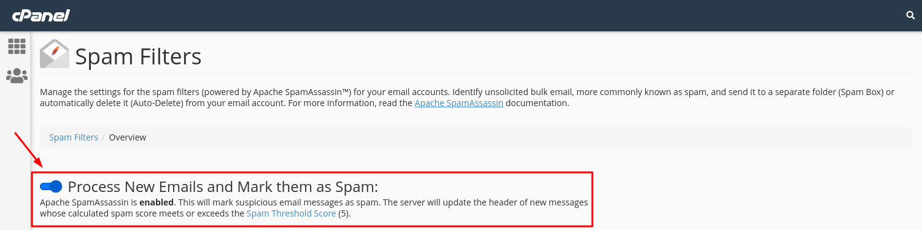This screenshot has width=922, height=230.
Task: Open User Manager people icon in sidebar
Action: pos(17,76)
